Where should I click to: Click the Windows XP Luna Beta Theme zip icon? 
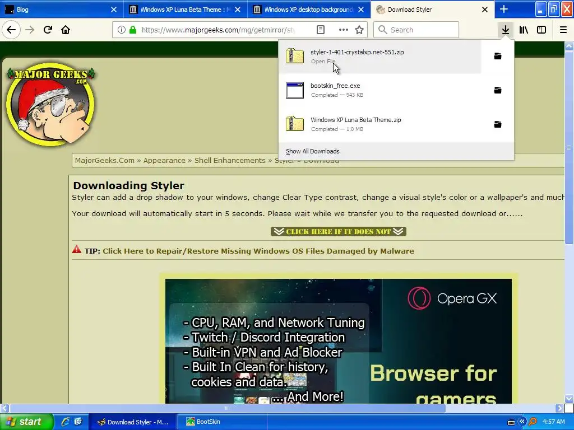click(295, 124)
